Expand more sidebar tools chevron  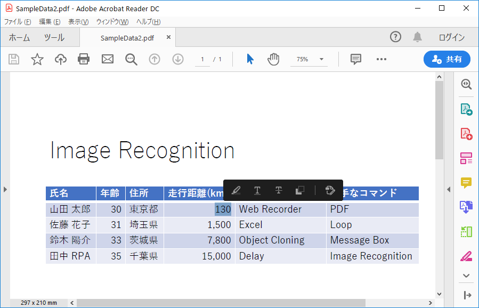(x=466, y=275)
